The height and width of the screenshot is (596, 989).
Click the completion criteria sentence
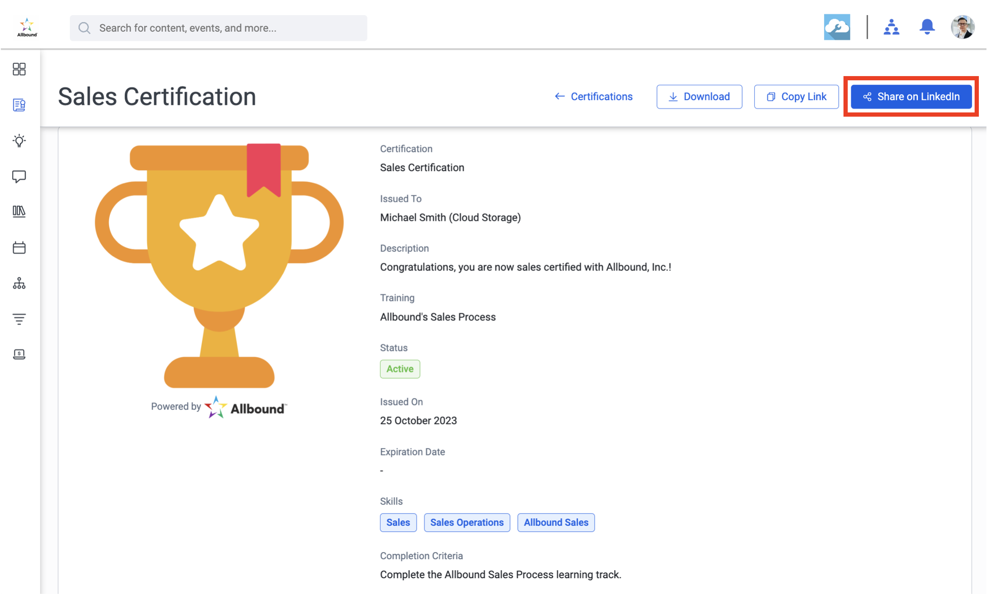coord(502,575)
